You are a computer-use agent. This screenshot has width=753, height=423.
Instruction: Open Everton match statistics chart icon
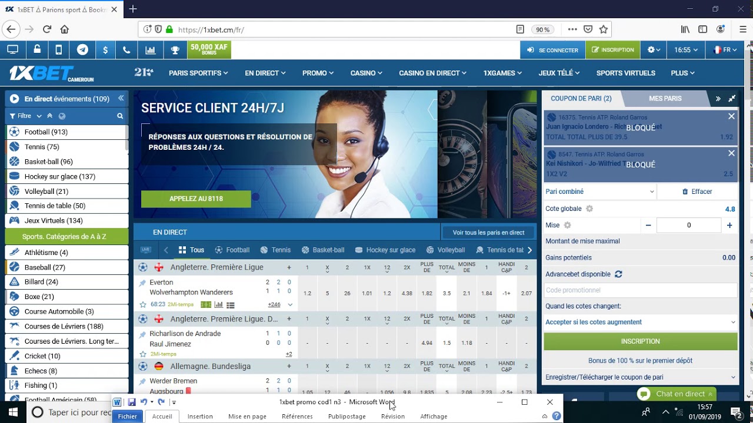point(219,304)
